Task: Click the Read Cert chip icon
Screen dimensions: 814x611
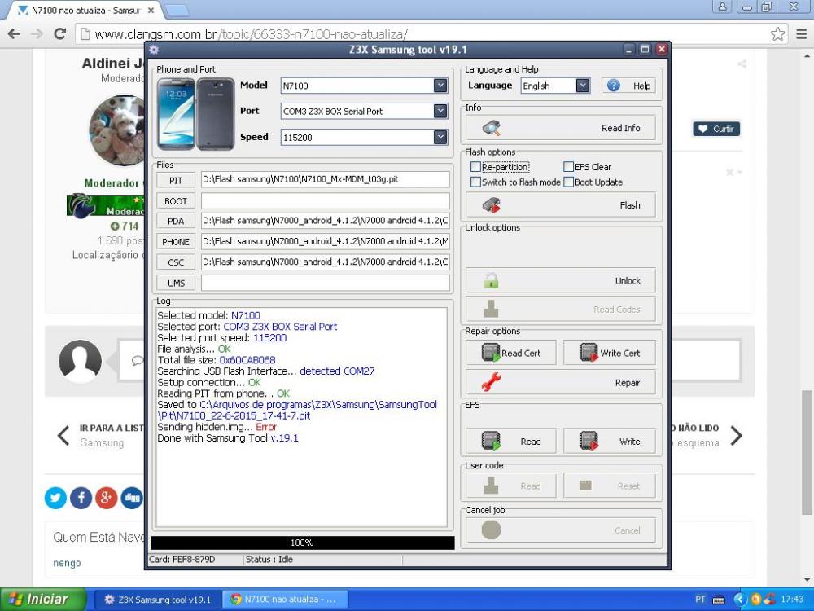Action: [x=491, y=353]
